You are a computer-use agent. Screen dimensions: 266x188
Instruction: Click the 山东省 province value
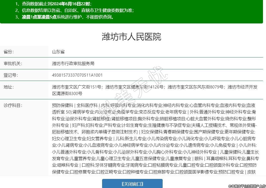(x=58, y=52)
